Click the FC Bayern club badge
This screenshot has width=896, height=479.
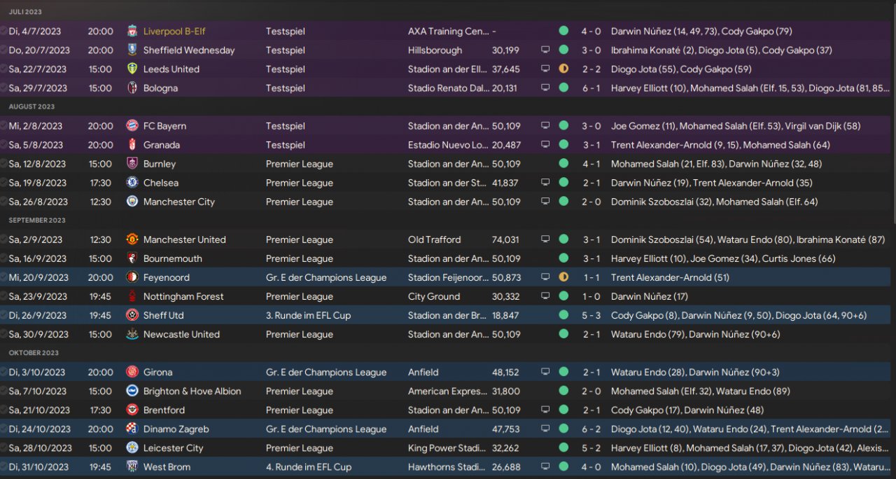tap(132, 126)
